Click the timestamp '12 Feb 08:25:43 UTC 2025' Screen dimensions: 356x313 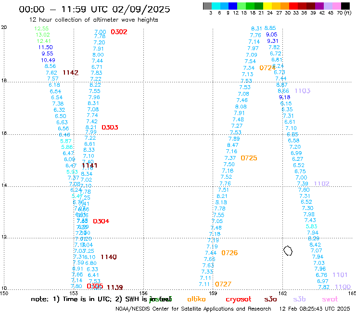pyautogui.click(x=315, y=309)
